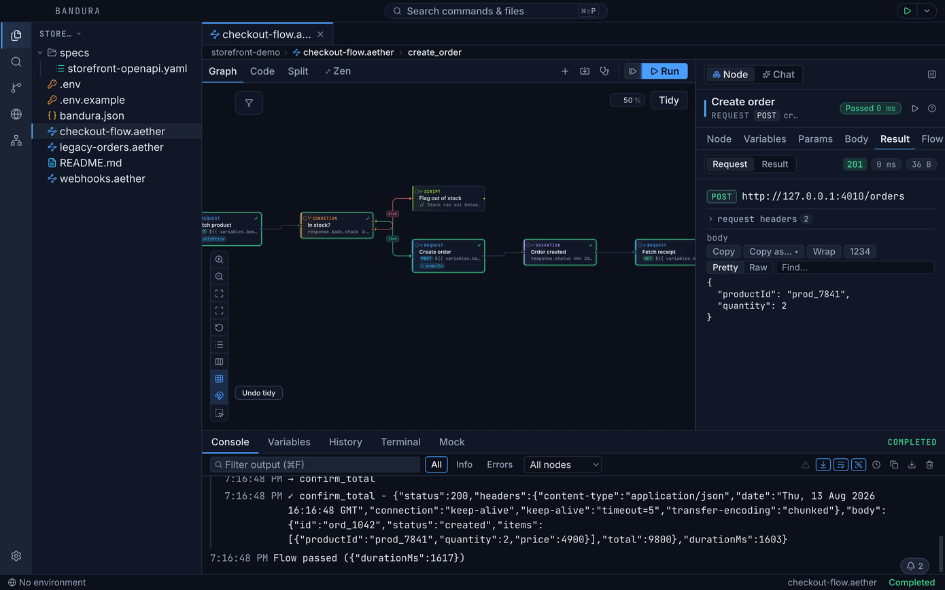945x590 pixels.
Task: Expand the request headers section
Action: coord(758,219)
